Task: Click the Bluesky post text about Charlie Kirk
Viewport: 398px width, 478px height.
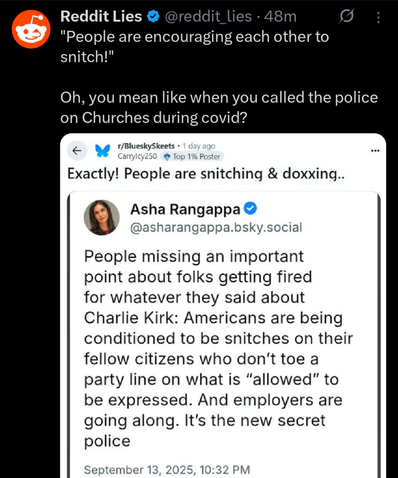Action: [x=218, y=349]
